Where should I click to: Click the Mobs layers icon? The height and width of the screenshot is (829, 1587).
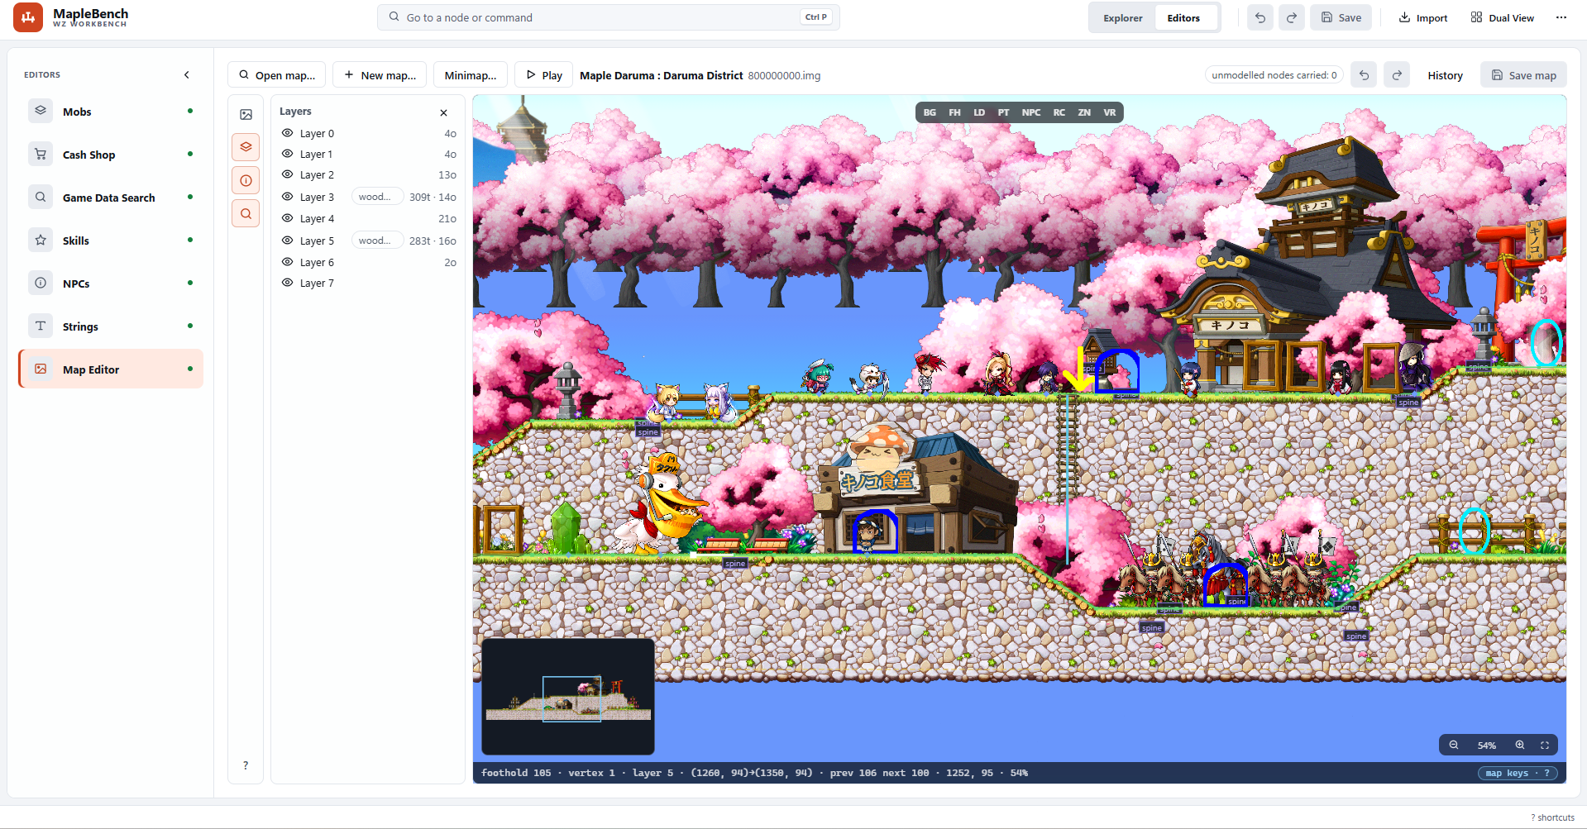pos(41,111)
